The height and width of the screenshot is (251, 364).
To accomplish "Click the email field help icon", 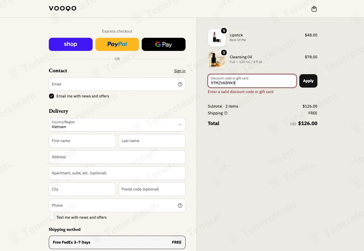I will pyautogui.click(x=180, y=84).
